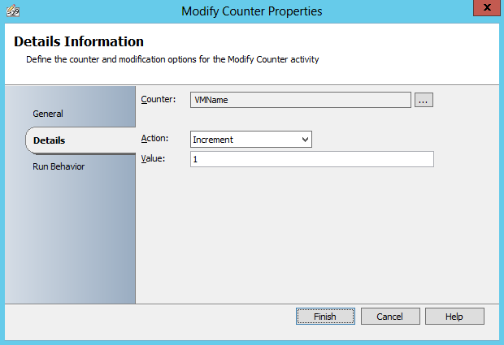Click the Details Information heading
This screenshot has height=345, width=504.
coord(79,41)
